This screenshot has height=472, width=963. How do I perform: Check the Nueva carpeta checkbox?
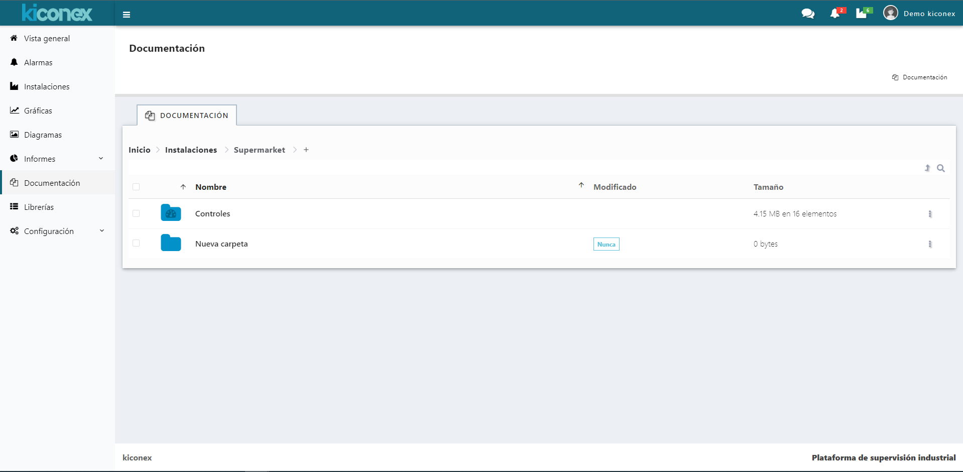pyautogui.click(x=136, y=244)
